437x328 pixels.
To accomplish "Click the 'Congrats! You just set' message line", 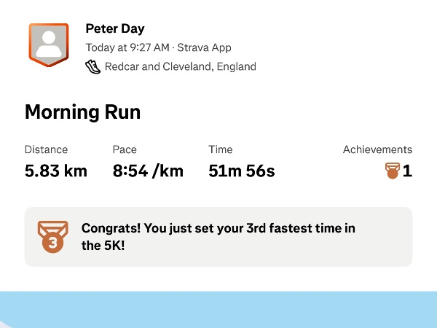I will [x=219, y=228].
